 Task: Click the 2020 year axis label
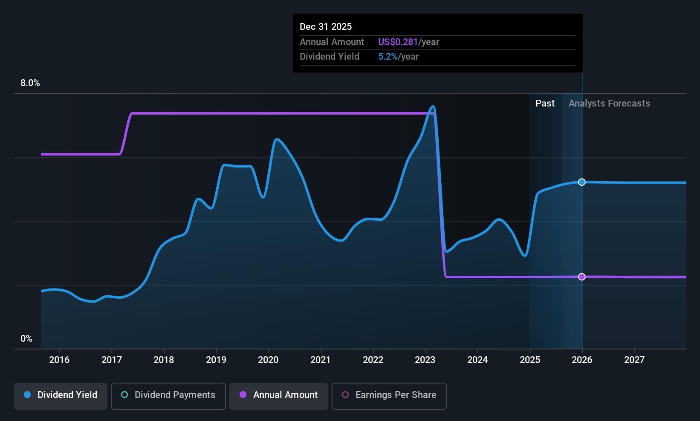tap(268, 360)
